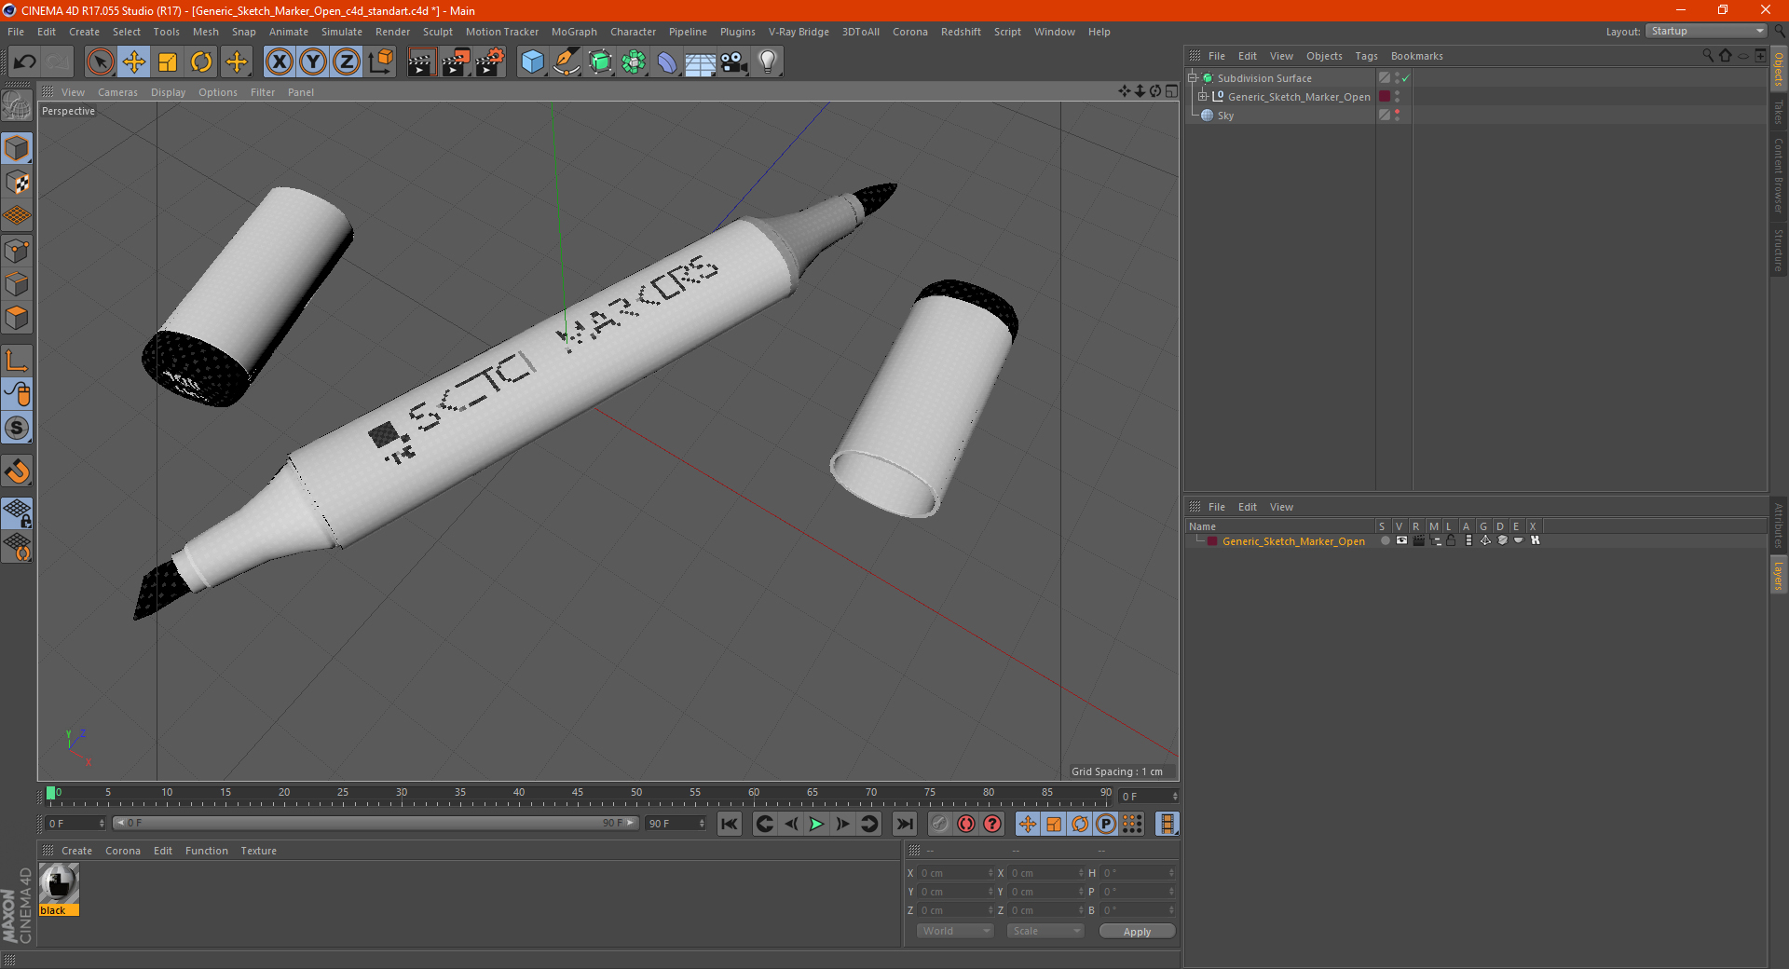Toggle Z axis lock
The width and height of the screenshot is (1789, 969).
click(x=347, y=62)
